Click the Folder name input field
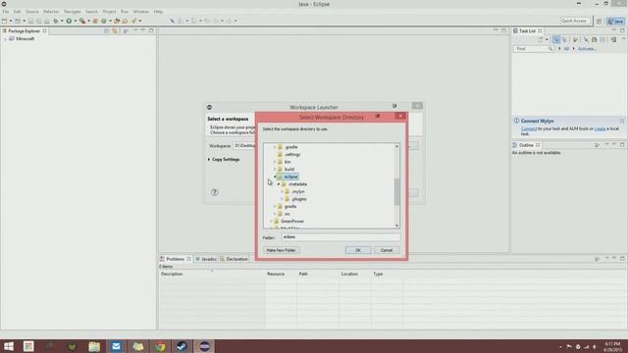 tap(340, 237)
